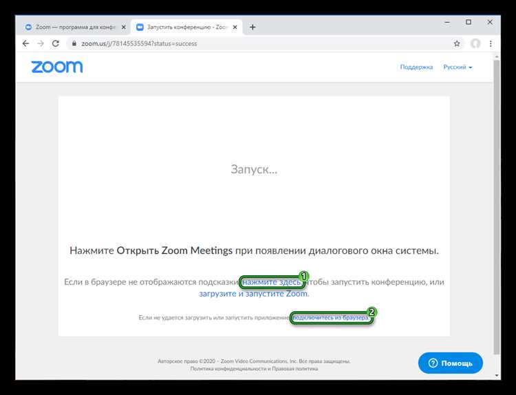Close the browser window
The image size is (516, 395).
pos(490,22)
